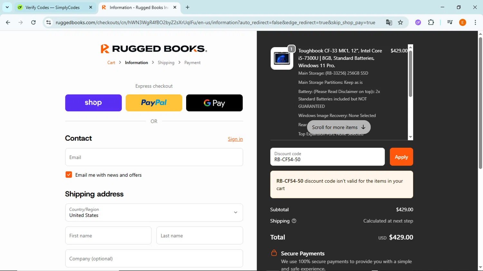Focus the Company (optional) field

click(x=154, y=258)
